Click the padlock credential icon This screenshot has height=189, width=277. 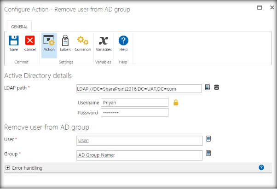(x=176, y=103)
